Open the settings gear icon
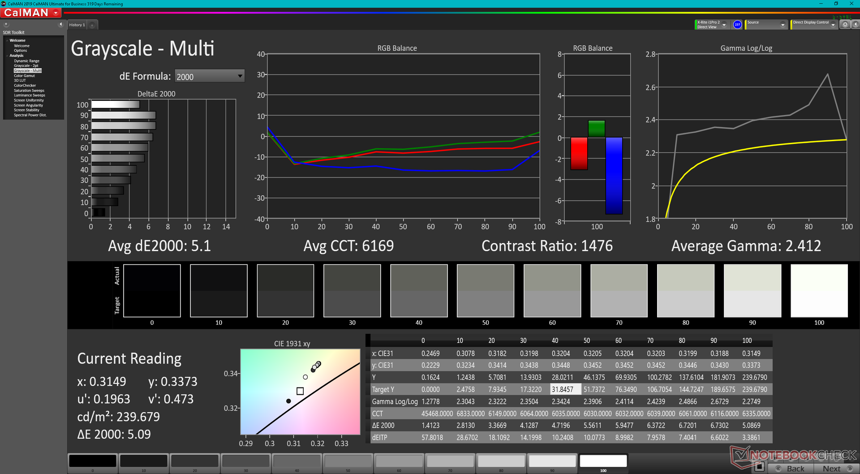 [x=845, y=25]
